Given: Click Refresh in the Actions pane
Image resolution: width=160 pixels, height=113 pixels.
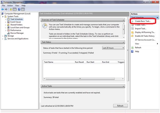Looking at the screenshot, I should [138, 47].
